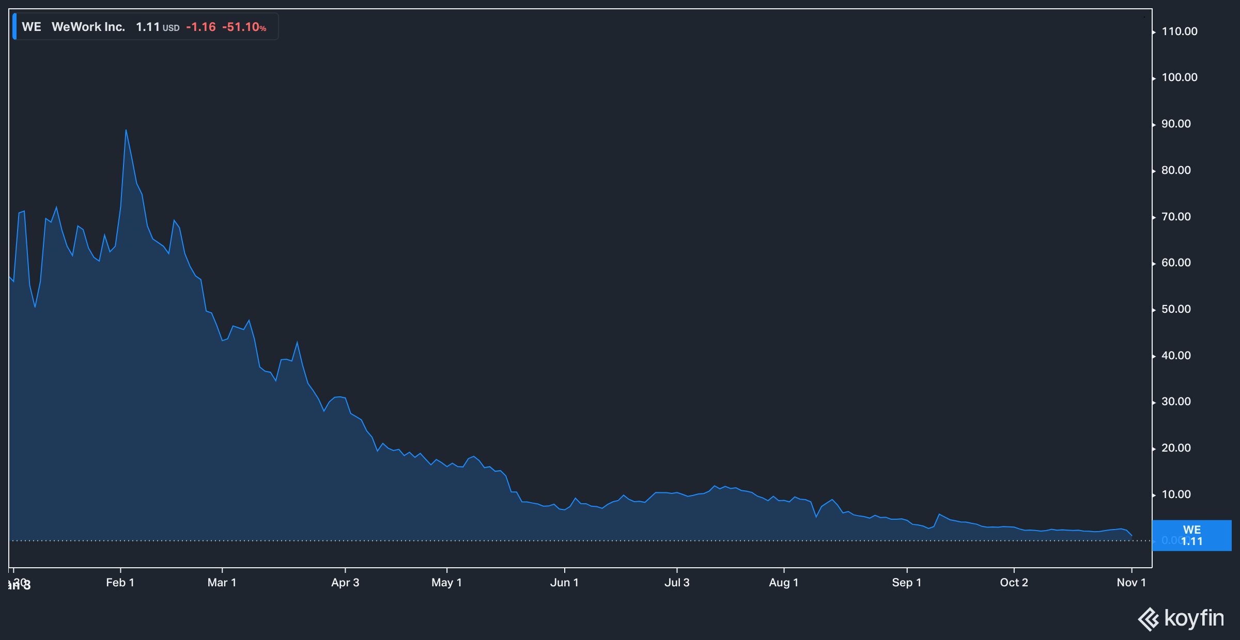Image resolution: width=1240 pixels, height=640 pixels.
Task: Click the 1.11 USD price in legend
Action: pyautogui.click(x=158, y=27)
